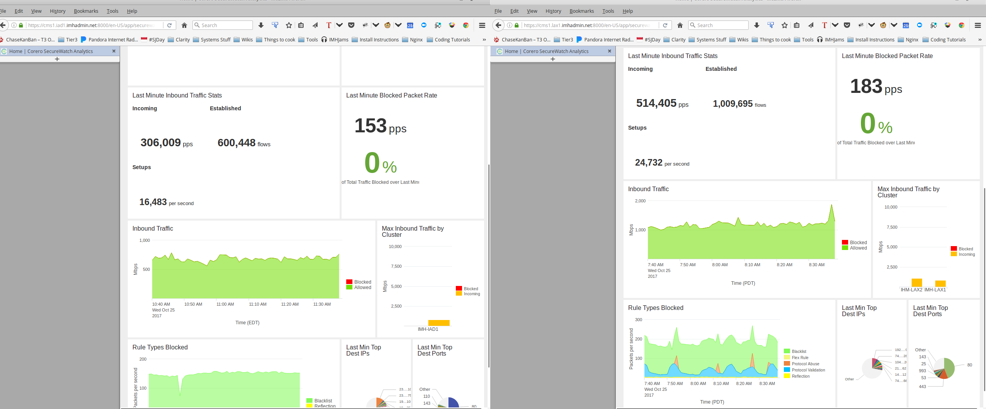Reload the LAX1 dashboard page
This screenshot has height=409, width=986.
coord(665,25)
